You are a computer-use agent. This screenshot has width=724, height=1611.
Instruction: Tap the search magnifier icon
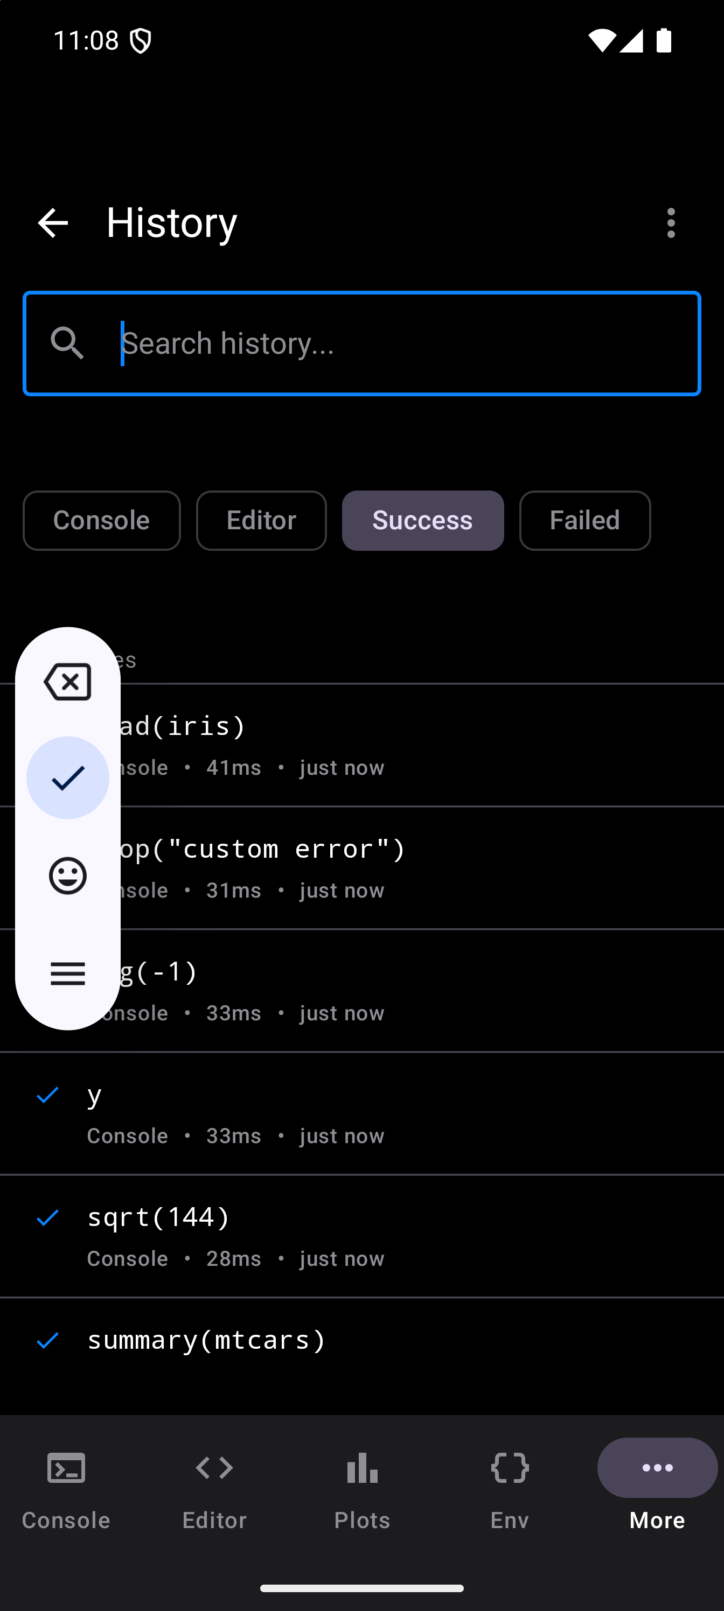tap(67, 344)
